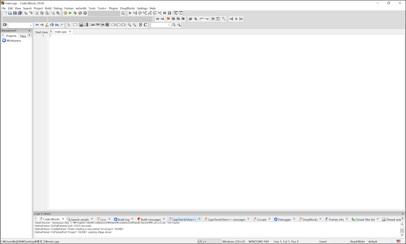406x244 pixels.
Task: Click the Build and run icon
Action: pos(75,13)
